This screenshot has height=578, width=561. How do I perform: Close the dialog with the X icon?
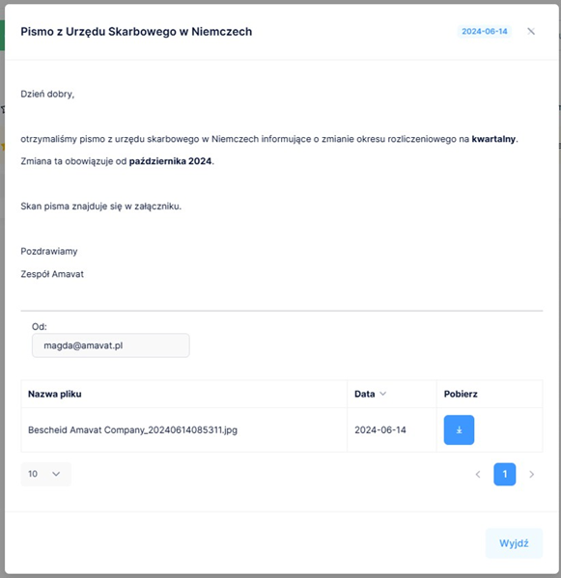pos(531,31)
